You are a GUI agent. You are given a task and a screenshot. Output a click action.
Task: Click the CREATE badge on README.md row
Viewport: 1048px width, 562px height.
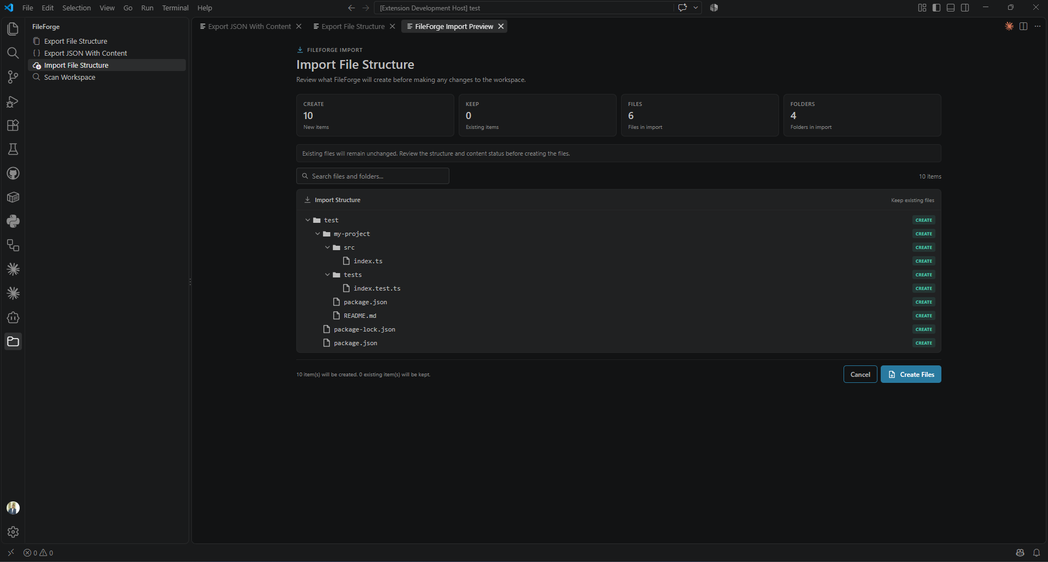(924, 316)
